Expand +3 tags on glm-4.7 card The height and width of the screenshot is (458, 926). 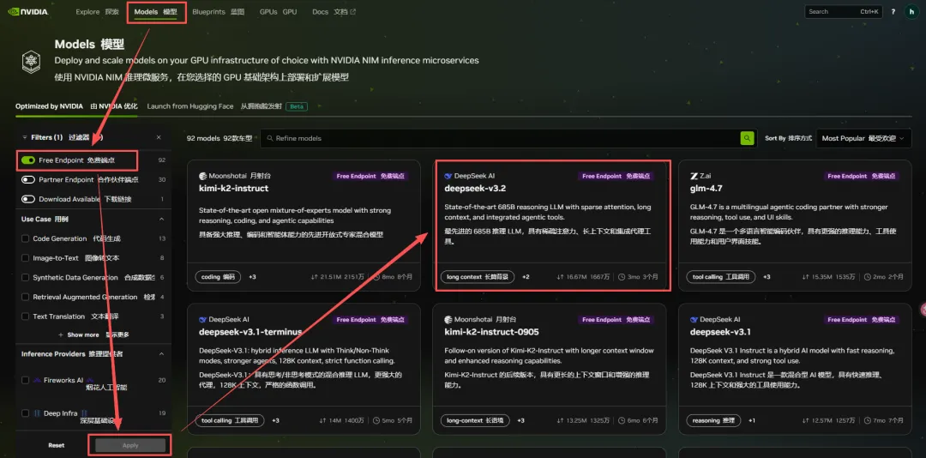(x=767, y=276)
